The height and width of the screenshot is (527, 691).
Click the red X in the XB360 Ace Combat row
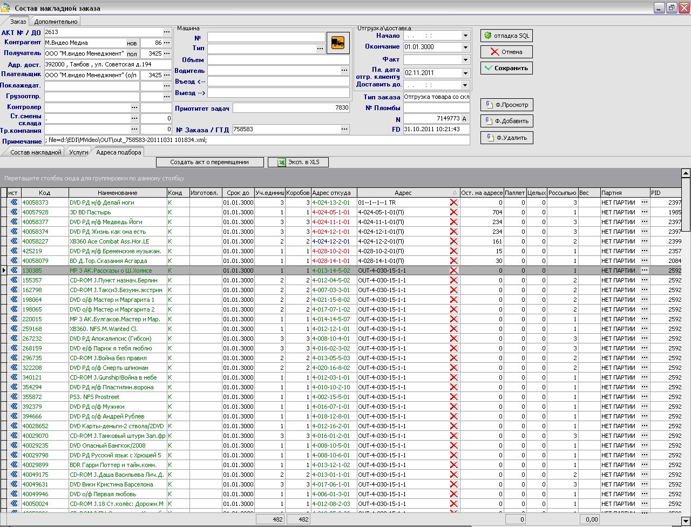click(453, 241)
